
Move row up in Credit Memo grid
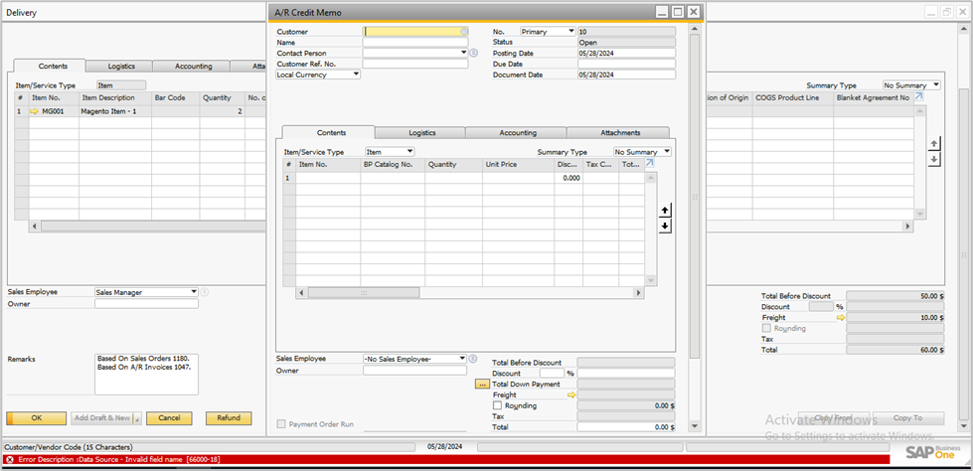click(665, 210)
